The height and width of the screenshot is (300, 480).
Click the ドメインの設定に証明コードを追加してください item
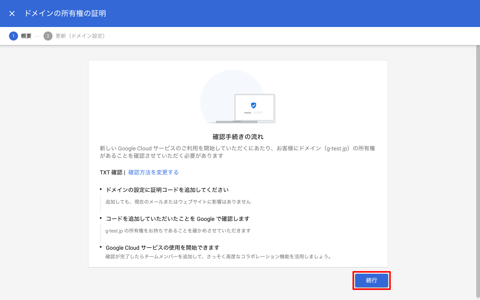click(x=167, y=190)
